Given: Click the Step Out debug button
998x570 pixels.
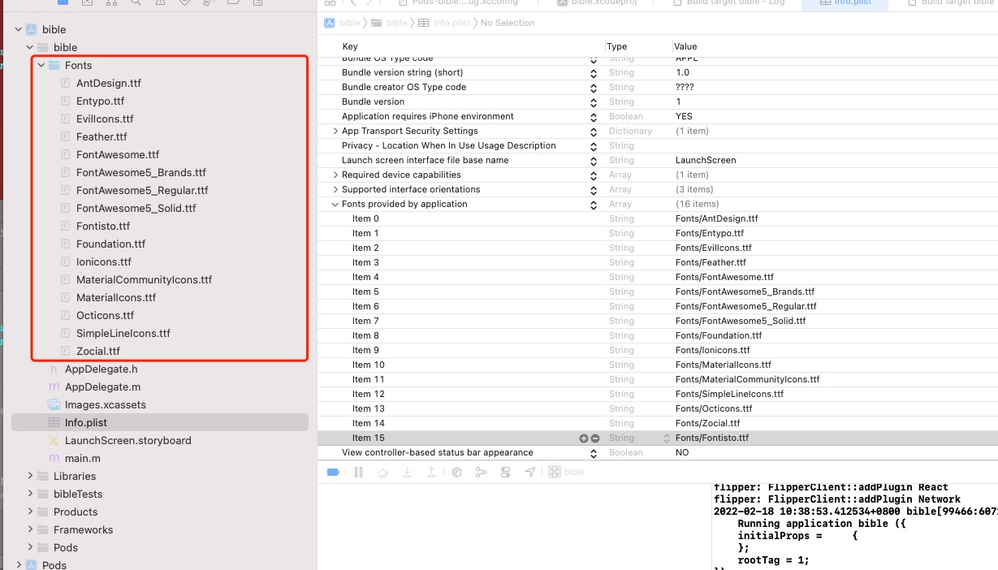Looking at the screenshot, I should (431, 473).
